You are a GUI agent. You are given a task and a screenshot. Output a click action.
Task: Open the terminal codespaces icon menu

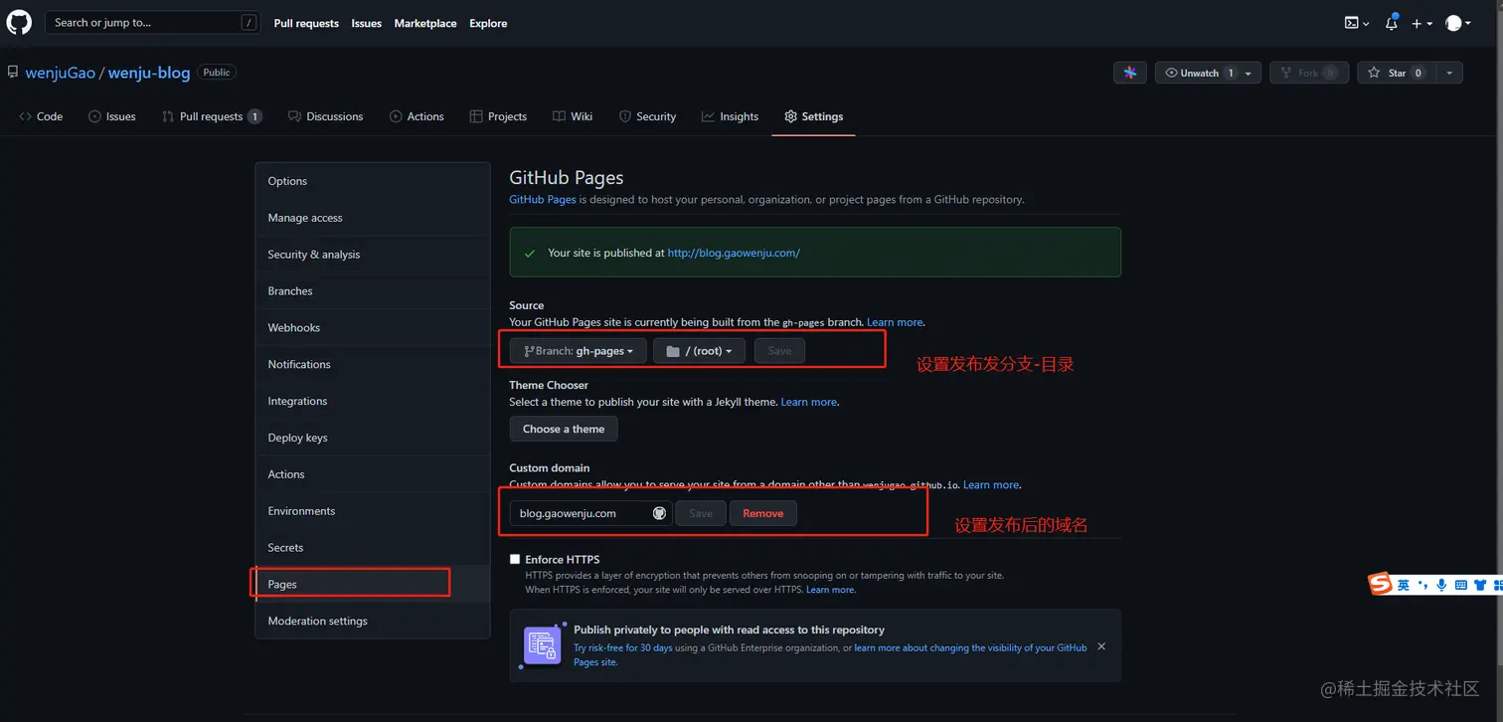point(1357,23)
